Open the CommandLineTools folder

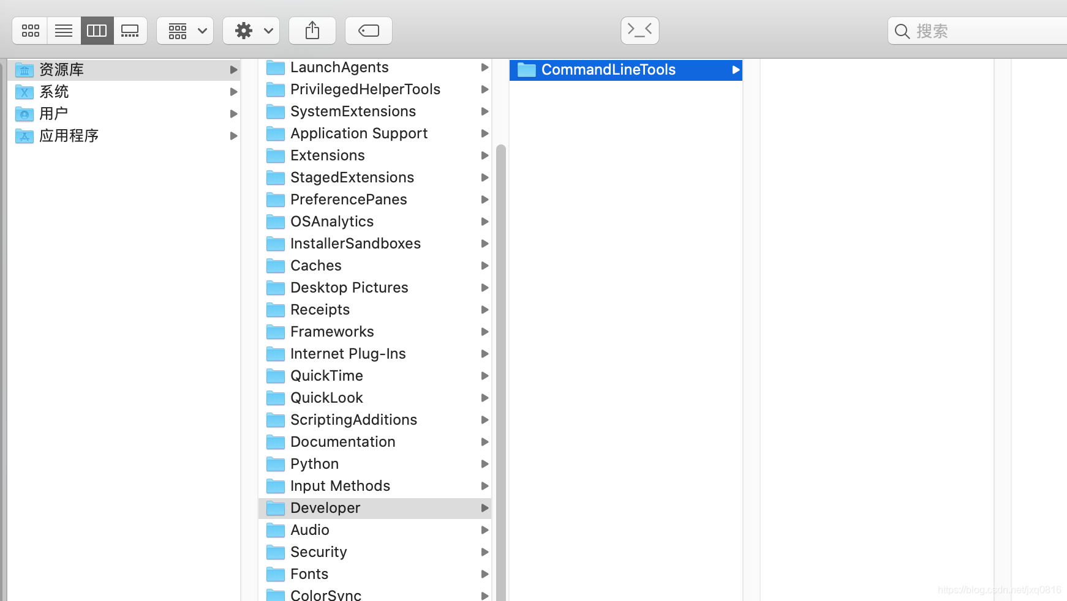click(608, 70)
